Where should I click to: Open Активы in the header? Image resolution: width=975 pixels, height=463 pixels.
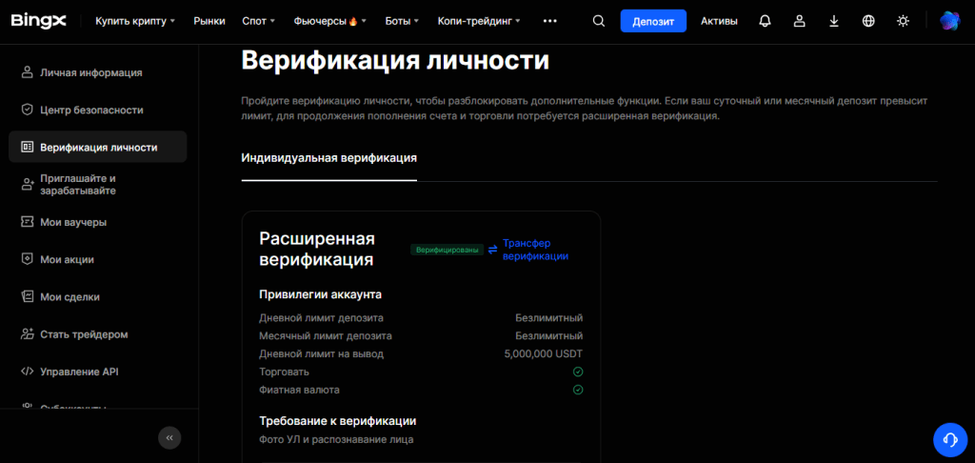(x=719, y=21)
